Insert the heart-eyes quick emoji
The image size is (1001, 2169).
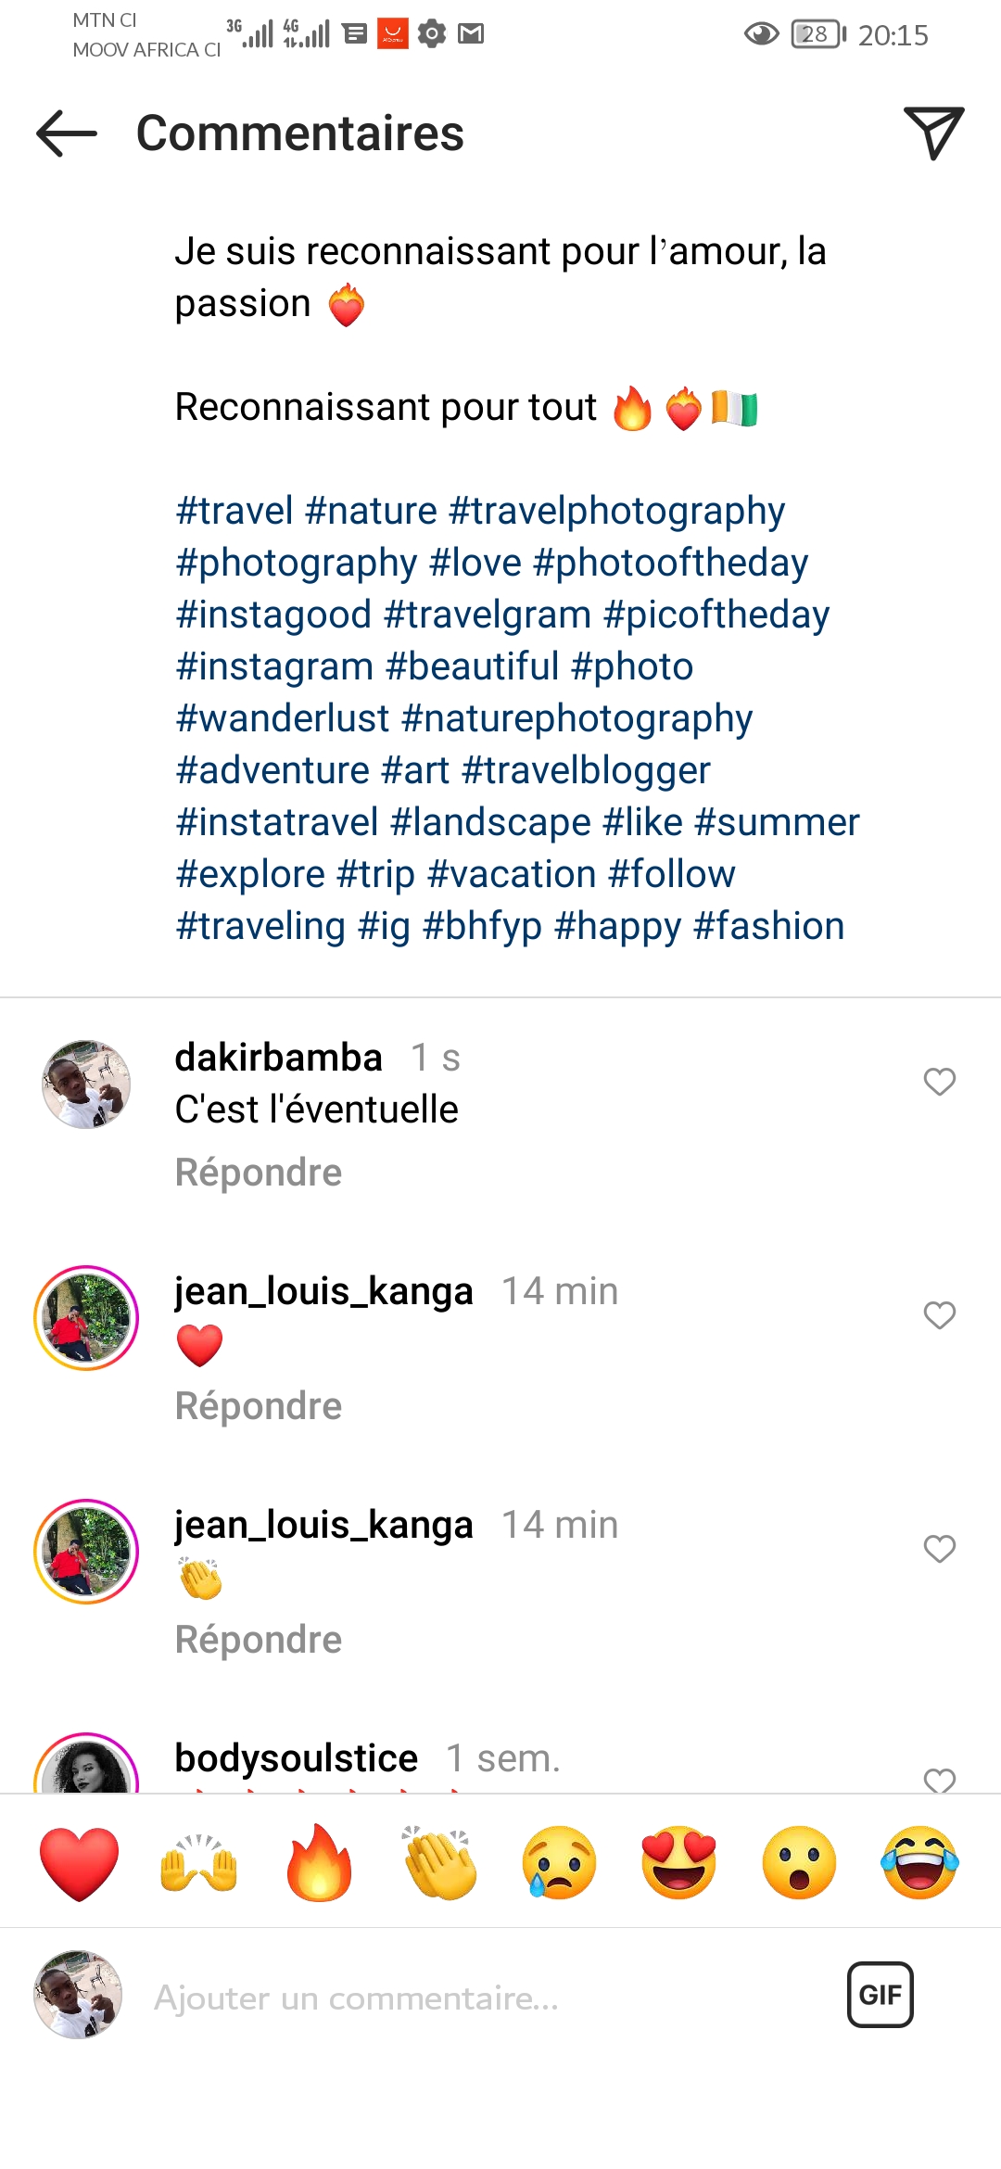coord(678,1863)
